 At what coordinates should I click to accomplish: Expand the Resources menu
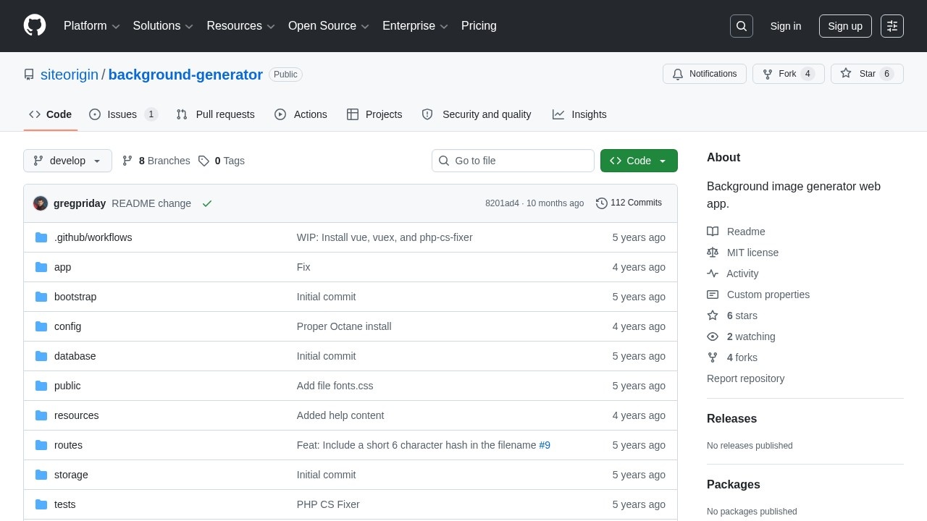241,26
